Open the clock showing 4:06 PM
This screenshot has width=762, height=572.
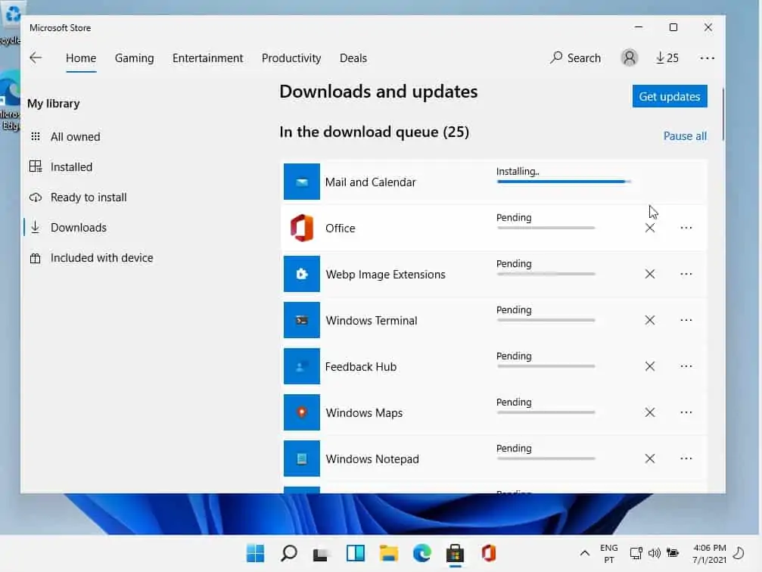pos(709,554)
